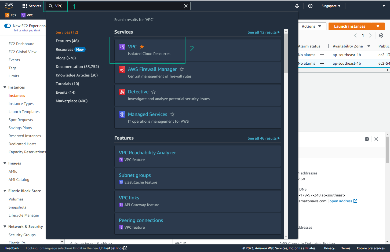
Task: See all 12 services results
Action: point(264,32)
